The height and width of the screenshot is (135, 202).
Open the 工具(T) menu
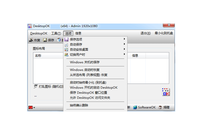point(56,33)
